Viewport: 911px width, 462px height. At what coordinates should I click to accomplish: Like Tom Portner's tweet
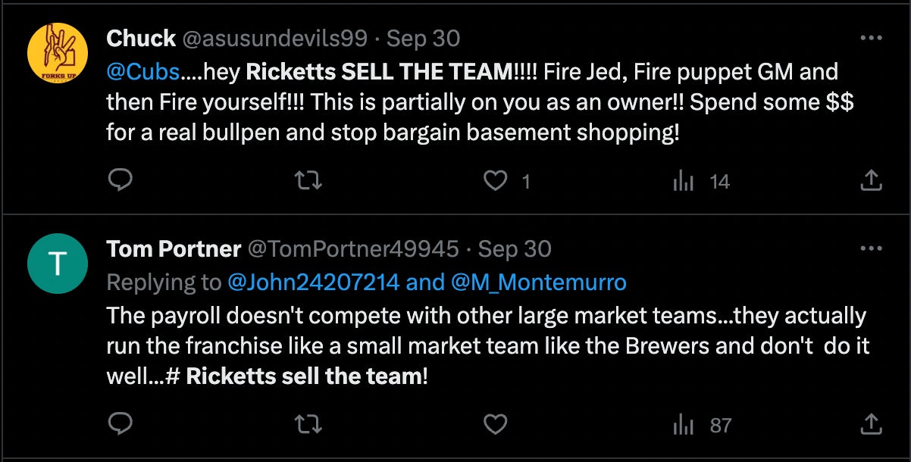pyautogui.click(x=496, y=424)
